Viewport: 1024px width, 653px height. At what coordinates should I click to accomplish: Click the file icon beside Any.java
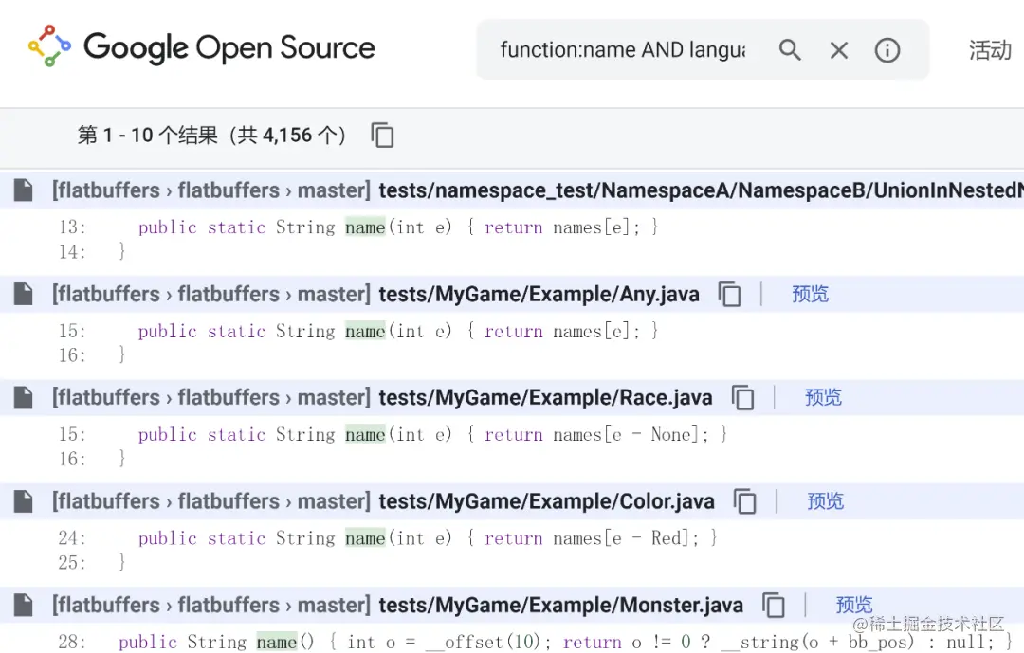tap(23, 294)
